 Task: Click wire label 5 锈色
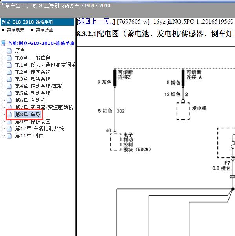coord(173,82)
